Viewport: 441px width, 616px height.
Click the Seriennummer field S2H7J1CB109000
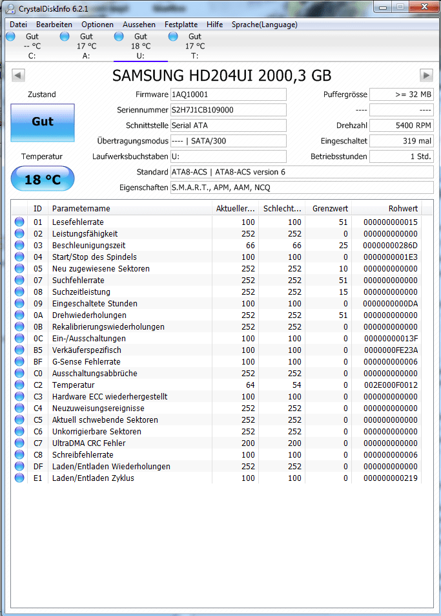tap(229, 110)
